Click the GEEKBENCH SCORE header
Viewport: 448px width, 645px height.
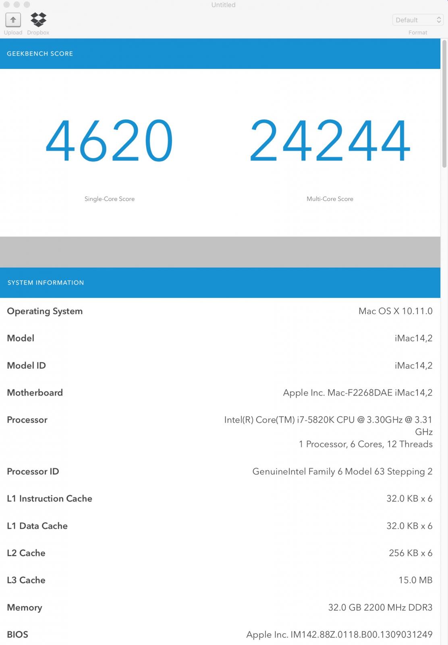tap(40, 54)
